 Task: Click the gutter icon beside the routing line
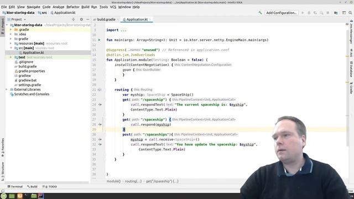[100, 90]
